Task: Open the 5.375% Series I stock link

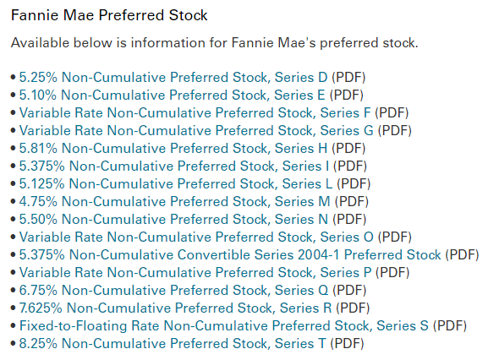Action: coord(174,166)
